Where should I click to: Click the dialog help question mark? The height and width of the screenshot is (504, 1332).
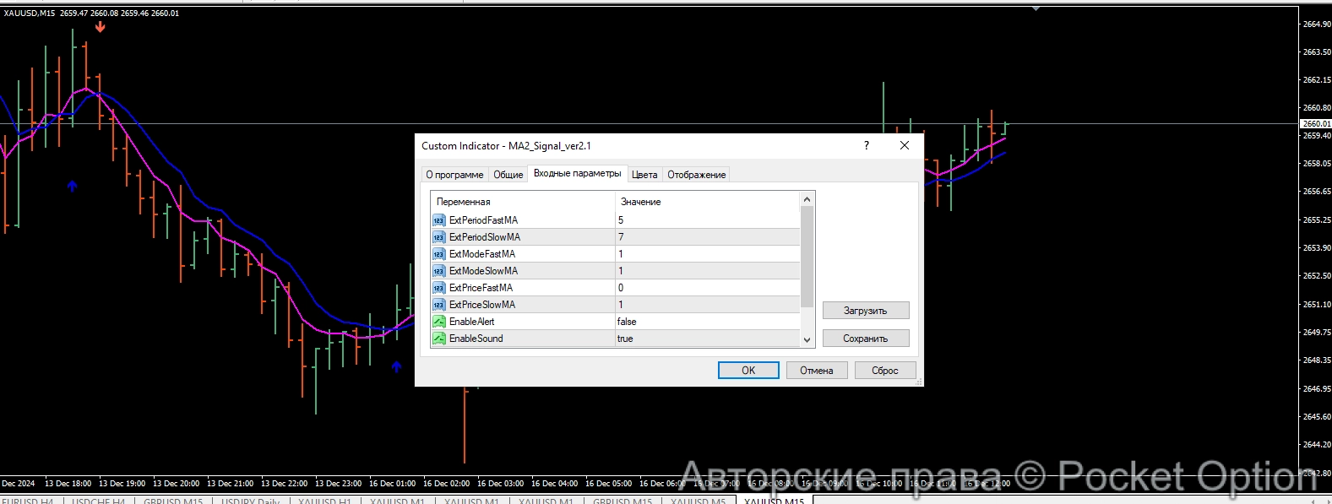point(866,145)
